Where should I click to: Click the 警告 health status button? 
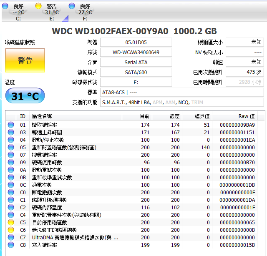(x=25, y=60)
